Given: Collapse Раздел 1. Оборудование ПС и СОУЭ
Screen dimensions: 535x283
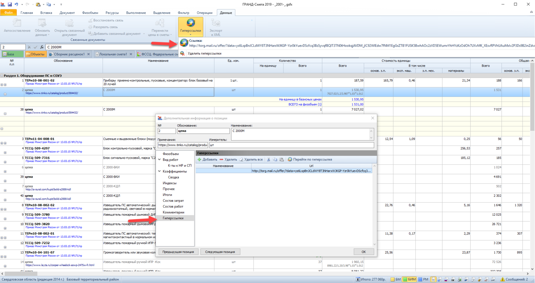Looking at the screenshot, I should pyautogui.click(x=2, y=75).
